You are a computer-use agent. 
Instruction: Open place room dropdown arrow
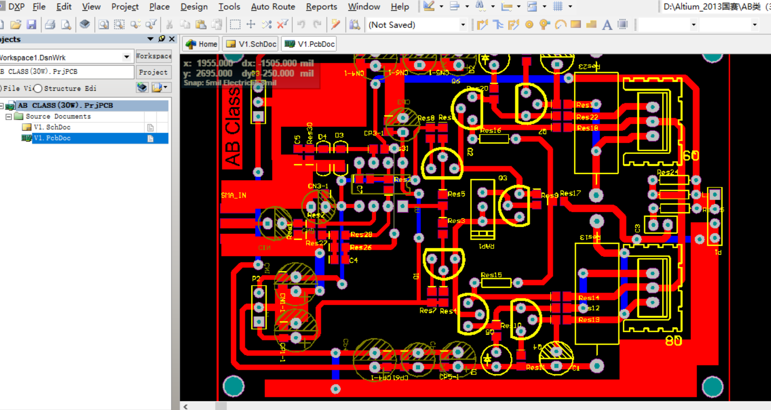click(x=544, y=6)
